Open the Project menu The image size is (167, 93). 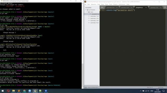coord(115,4)
